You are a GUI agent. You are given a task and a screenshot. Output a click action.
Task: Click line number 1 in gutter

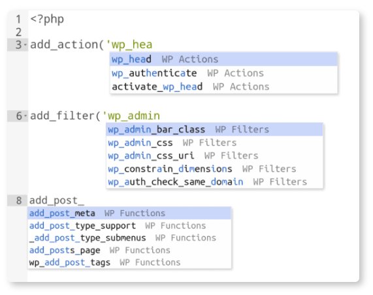pos(18,20)
